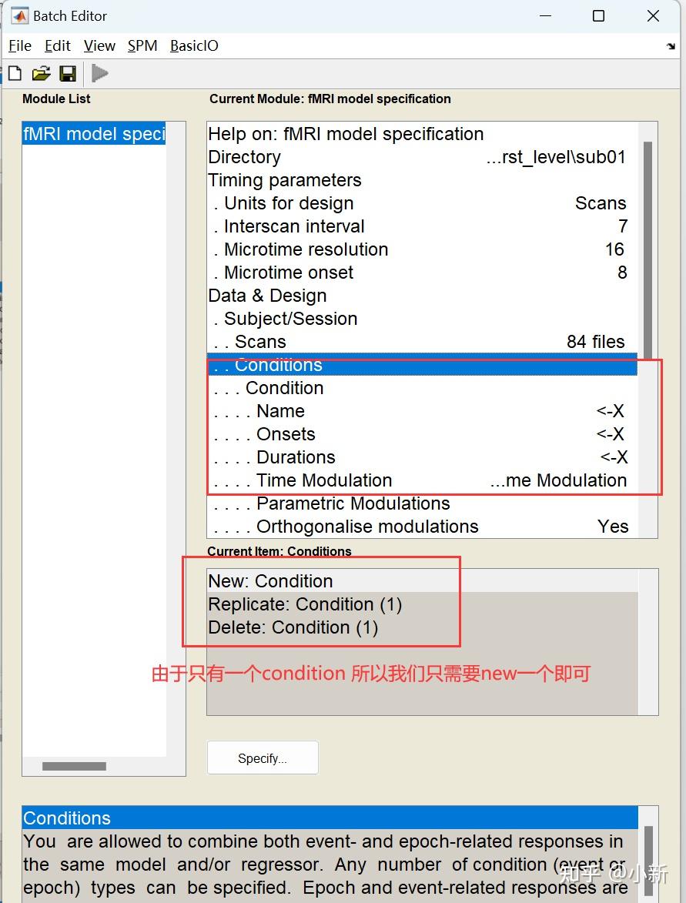686x903 pixels.
Task: Click the MATLAB logo in the title bar
Action: click(x=19, y=15)
